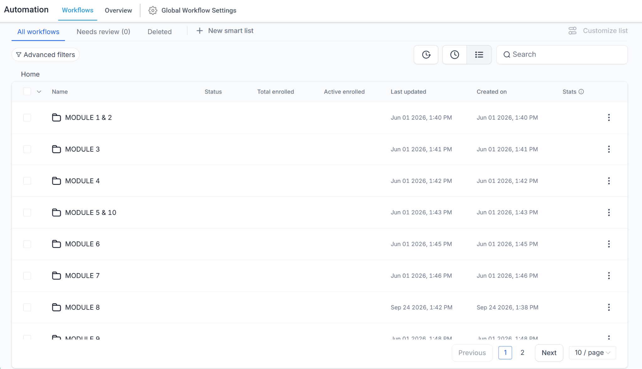Toggle the select-all checkbox in table header
Image resolution: width=642 pixels, height=369 pixels.
point(27,91)
